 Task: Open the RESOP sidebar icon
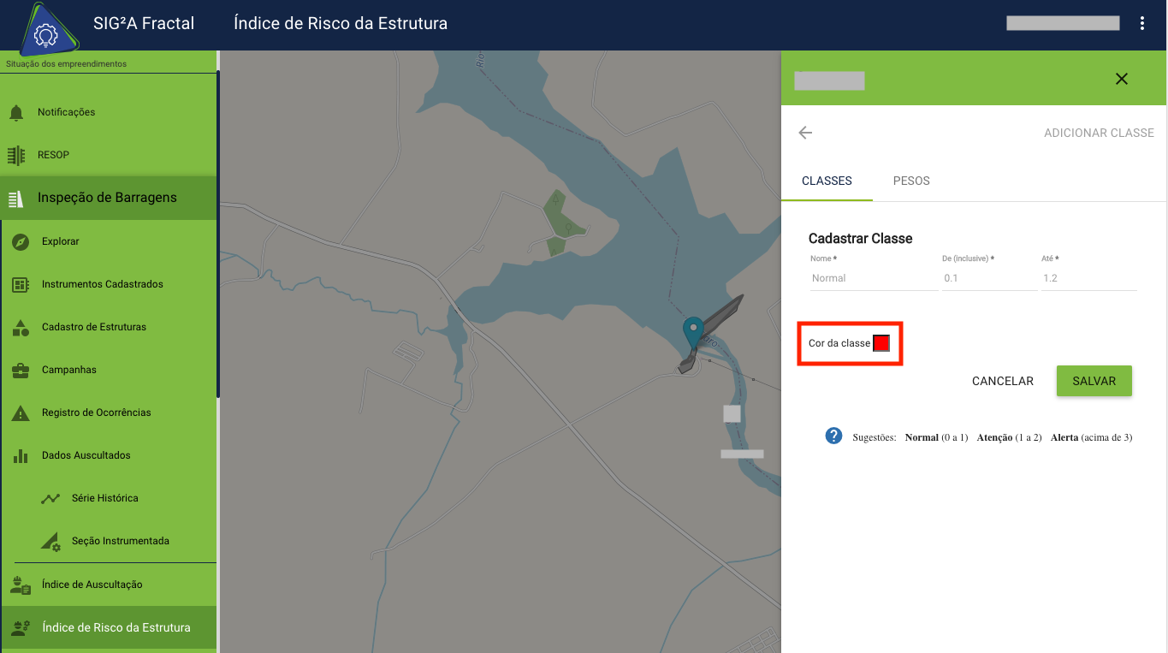[x=16, y=155]
